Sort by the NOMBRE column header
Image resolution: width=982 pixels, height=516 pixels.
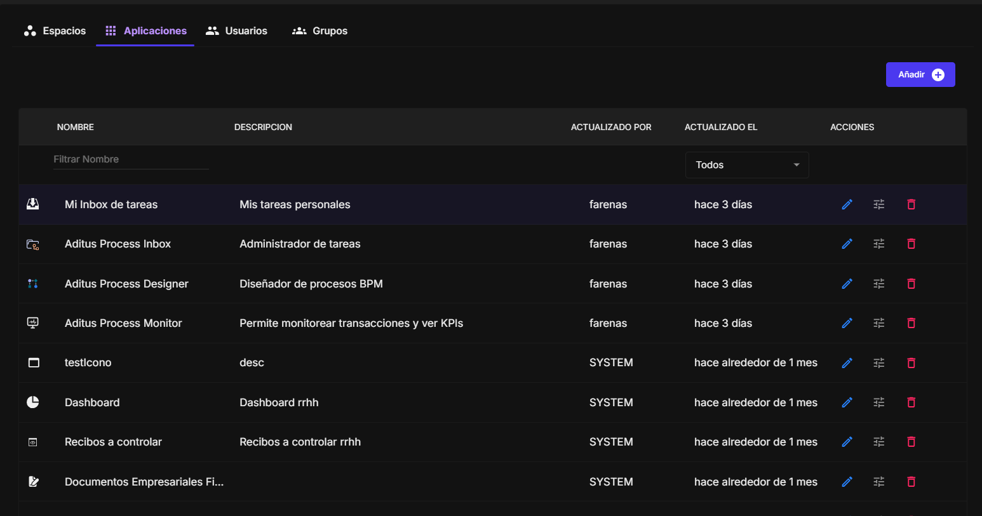pyautogui.click(x=76, y=127)
